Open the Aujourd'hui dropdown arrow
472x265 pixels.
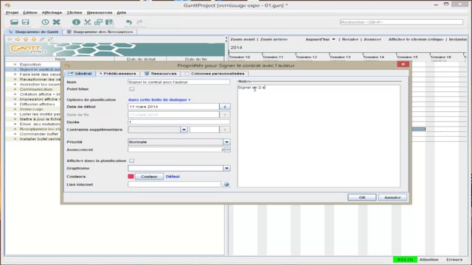click(x=333, y=39)
